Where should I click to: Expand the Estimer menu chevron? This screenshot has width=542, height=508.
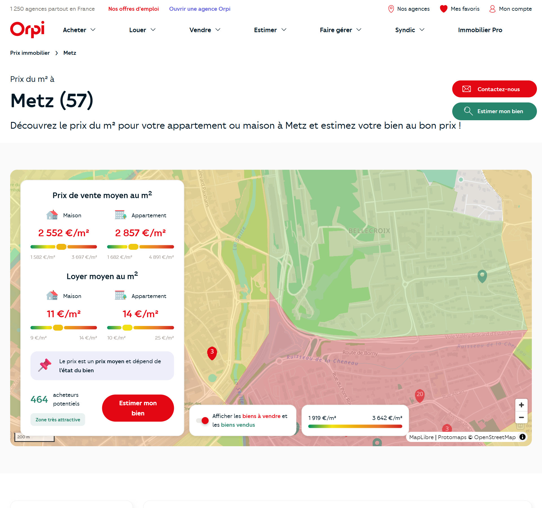click(x=284, y=30)
